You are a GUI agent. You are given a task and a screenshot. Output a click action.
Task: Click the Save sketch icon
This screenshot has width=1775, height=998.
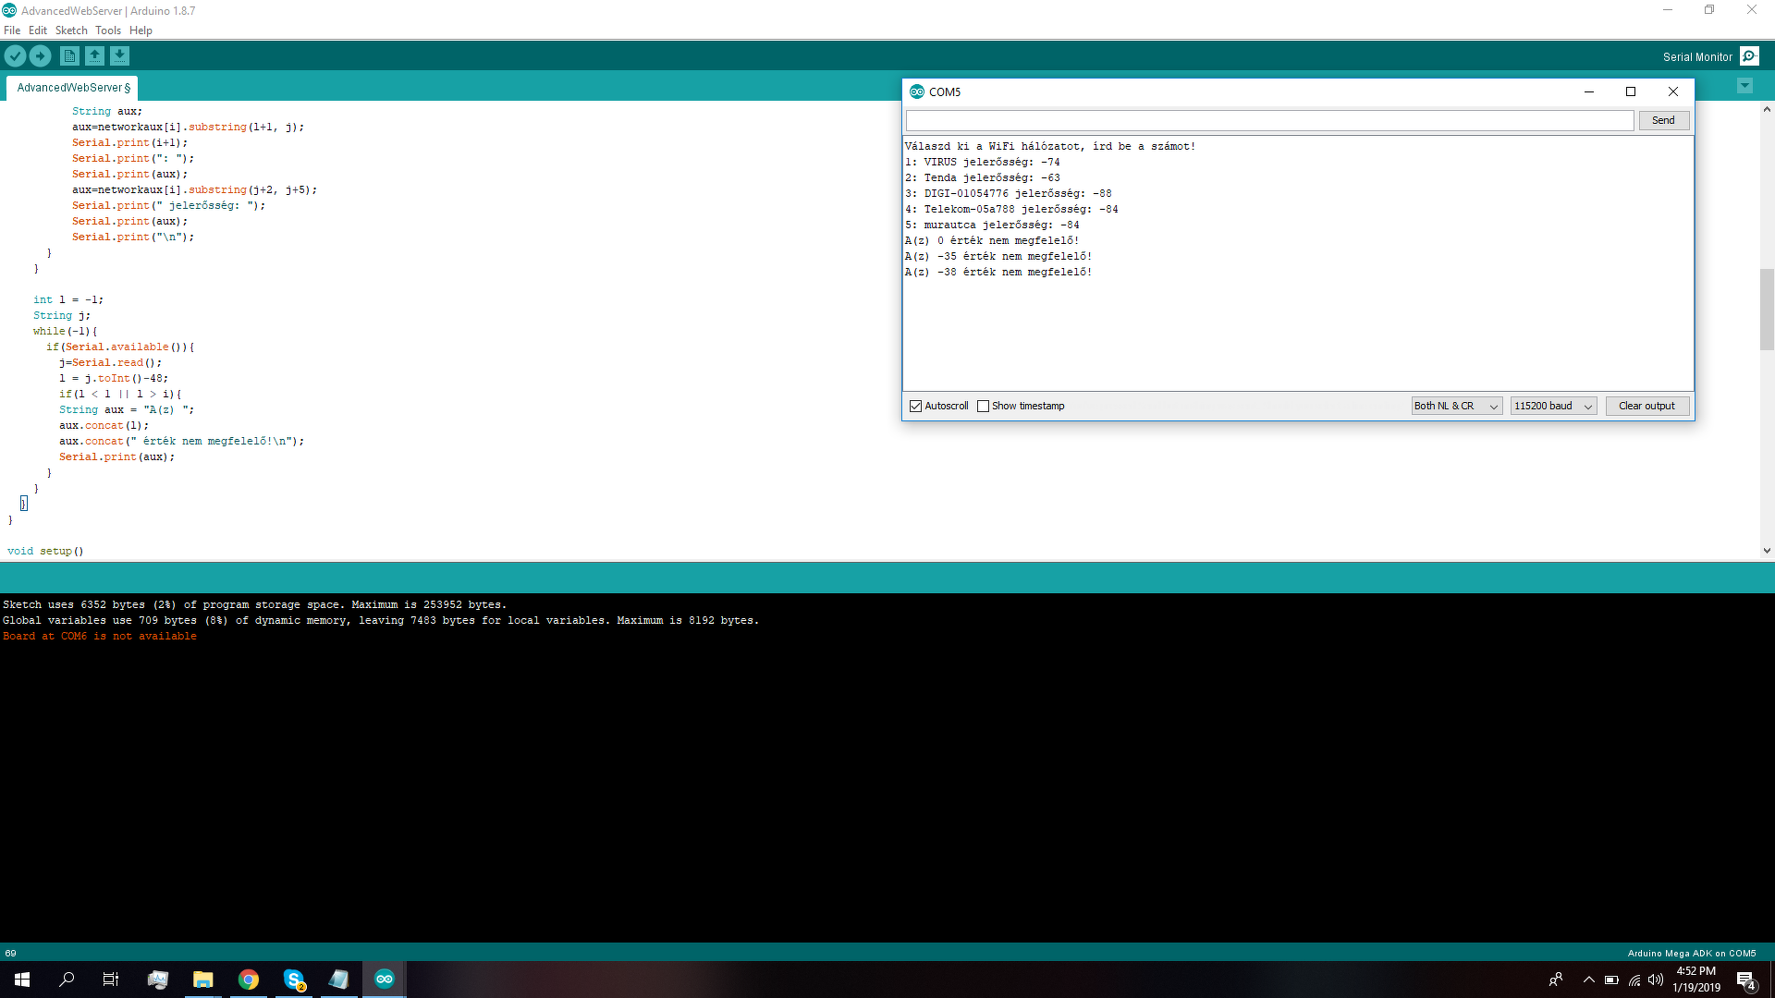[119, 56]
